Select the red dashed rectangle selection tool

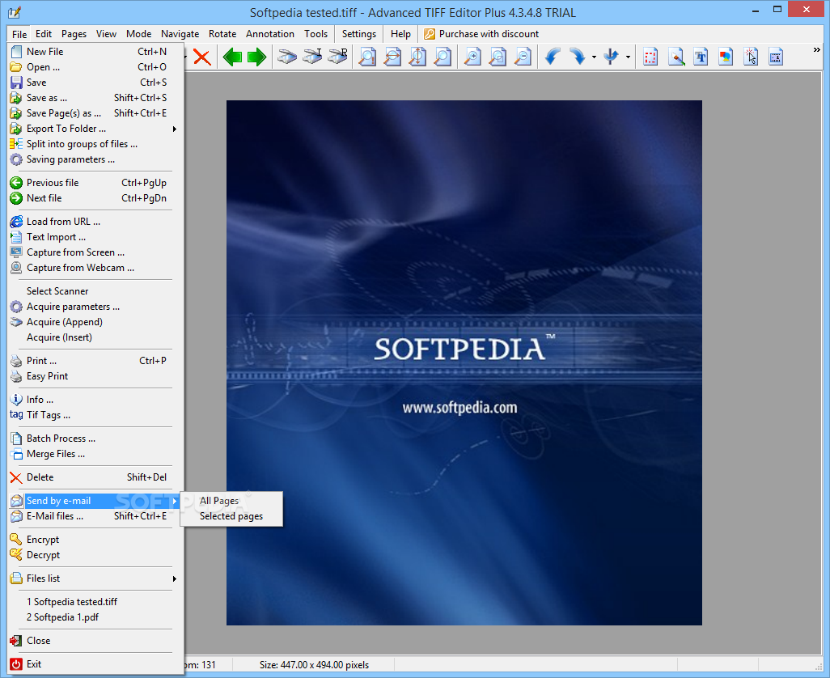pyautogui.click(x=650, y=57)
